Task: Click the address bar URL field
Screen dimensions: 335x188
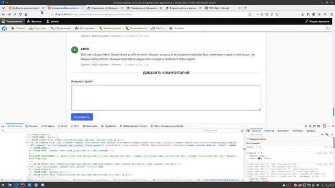Action: click(150, 14)
